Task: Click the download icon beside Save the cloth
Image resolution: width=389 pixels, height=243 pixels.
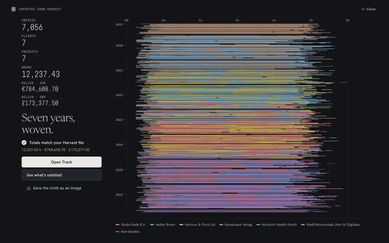Action: 29,188
